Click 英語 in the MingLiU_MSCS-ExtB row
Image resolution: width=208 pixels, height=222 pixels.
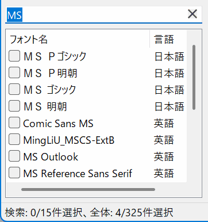coord(164,140)
